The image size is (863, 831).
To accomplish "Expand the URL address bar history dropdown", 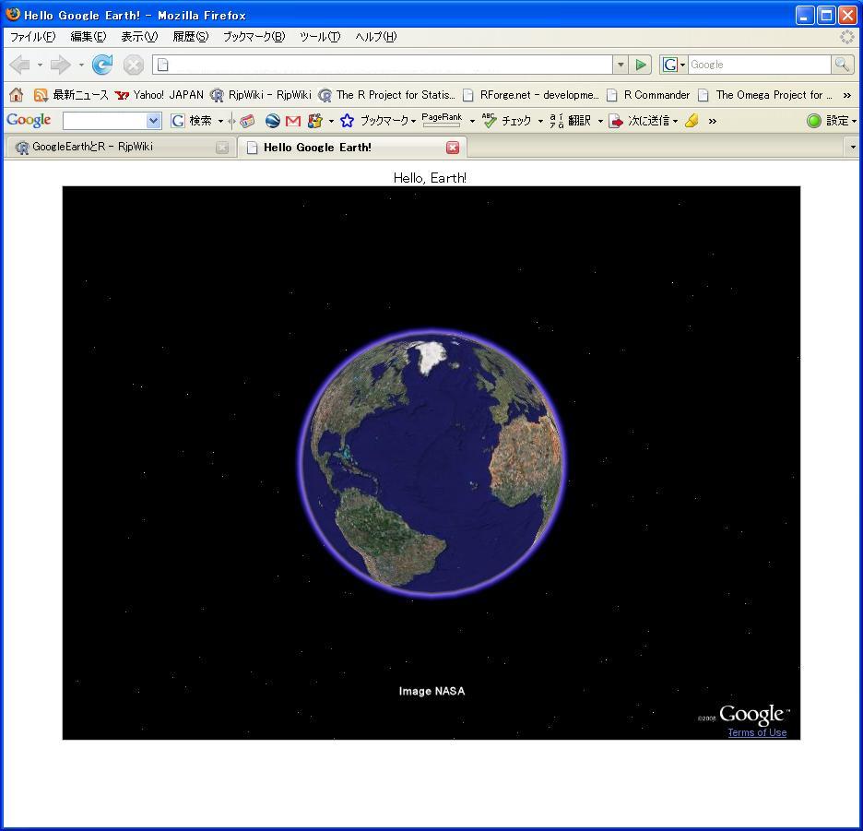I will (620, 65).
